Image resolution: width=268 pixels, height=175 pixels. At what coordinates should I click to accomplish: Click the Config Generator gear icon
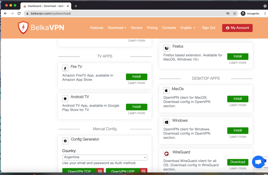point(65,141)
